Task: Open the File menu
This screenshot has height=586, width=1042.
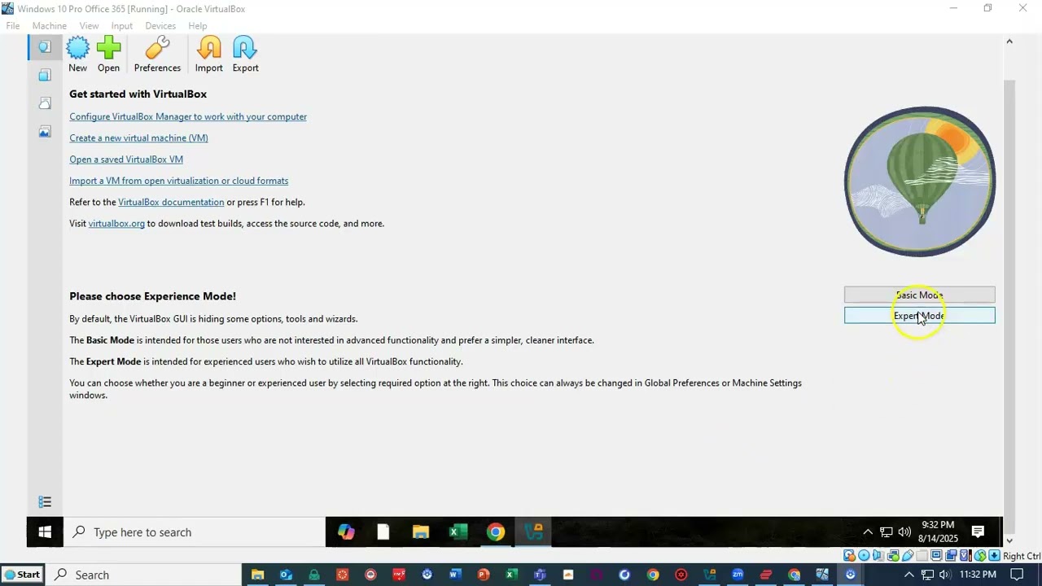Action: click(13, 26)
